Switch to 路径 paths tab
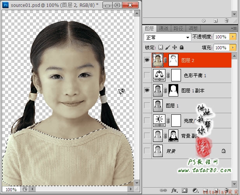This screenshot has height=195, width=240. click(x=178, y=28)
